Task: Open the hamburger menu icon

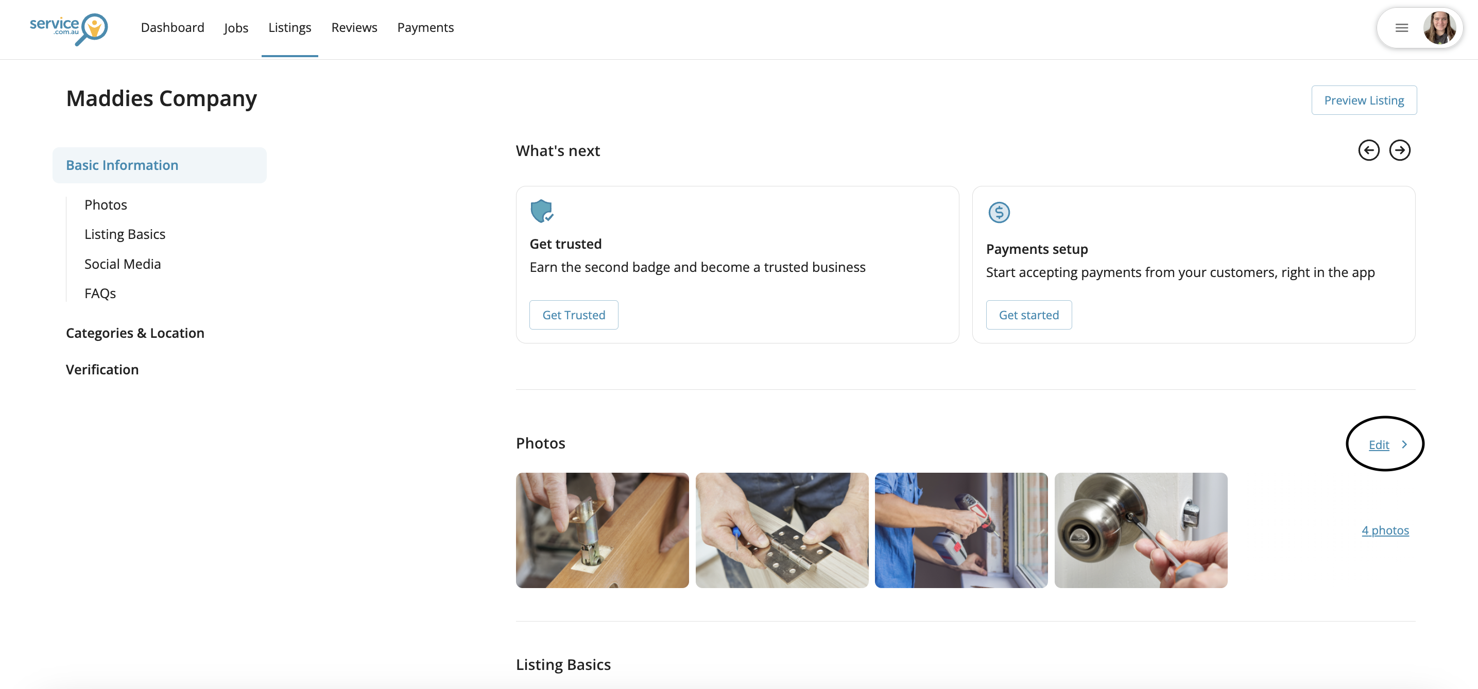Action: point(1401,27)
